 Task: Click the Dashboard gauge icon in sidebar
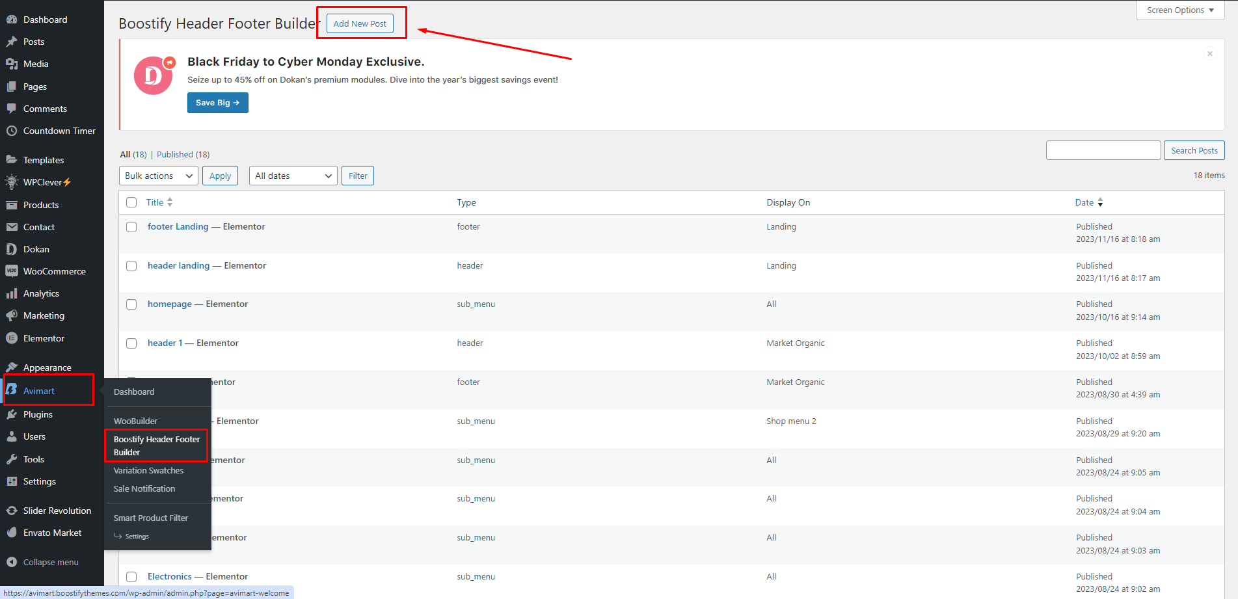pos(12,20)
